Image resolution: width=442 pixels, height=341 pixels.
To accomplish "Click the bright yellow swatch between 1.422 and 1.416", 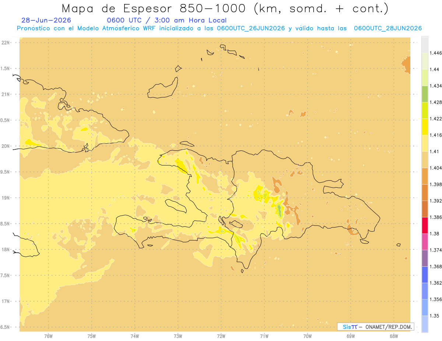I will 425,127.
